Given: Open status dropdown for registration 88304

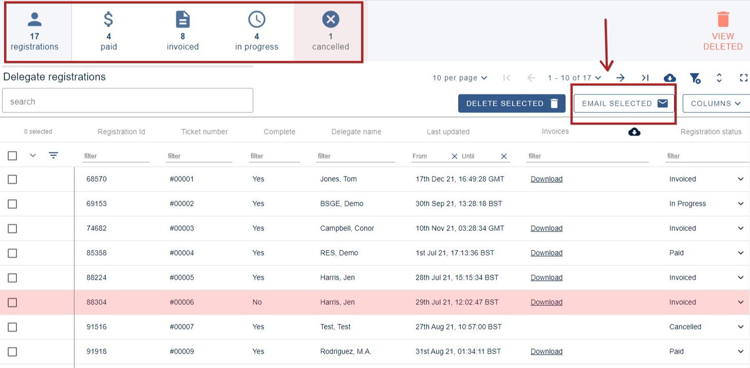Looking at the screenshot, I should click(x=740, y=302).
